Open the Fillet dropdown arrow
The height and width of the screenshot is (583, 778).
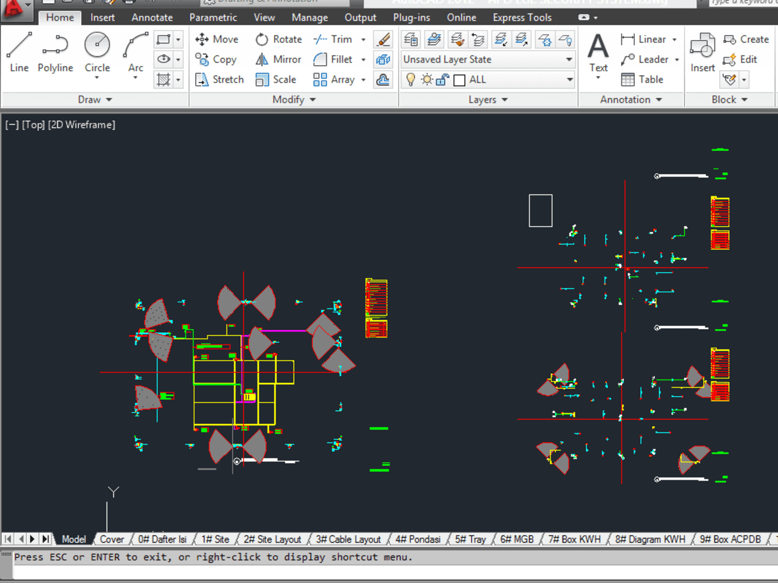[x=363, y=59]
